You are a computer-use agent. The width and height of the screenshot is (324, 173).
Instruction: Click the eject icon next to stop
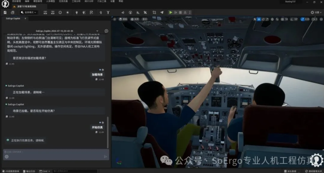click(x=185, y=12)
